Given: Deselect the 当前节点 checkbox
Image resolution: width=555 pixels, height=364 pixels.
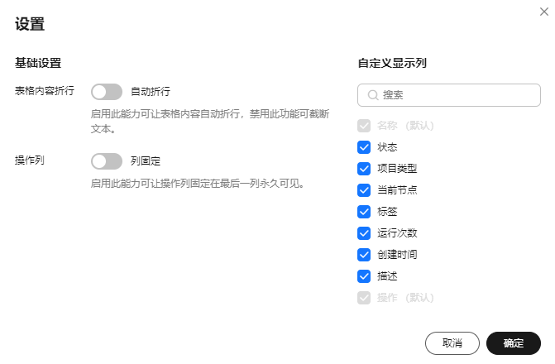Looking at the screenshot, I should click(x=364, y=190).
